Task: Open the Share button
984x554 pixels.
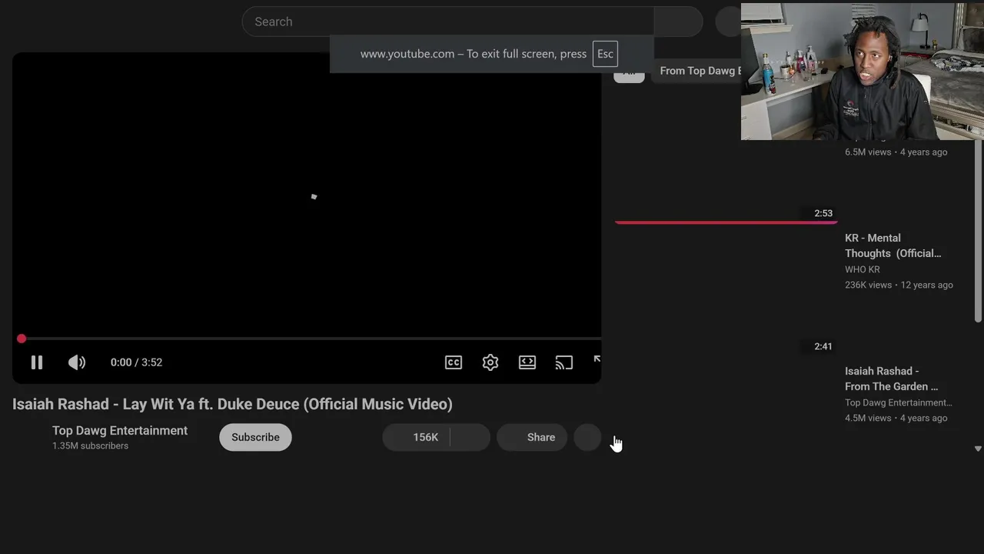Action: 532,437
